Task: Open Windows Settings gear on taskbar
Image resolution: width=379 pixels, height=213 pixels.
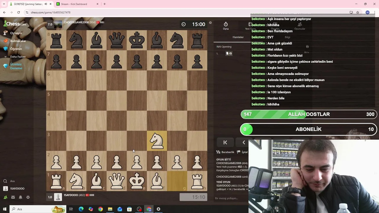Action: pyautogui.click(x=158, y=209)
